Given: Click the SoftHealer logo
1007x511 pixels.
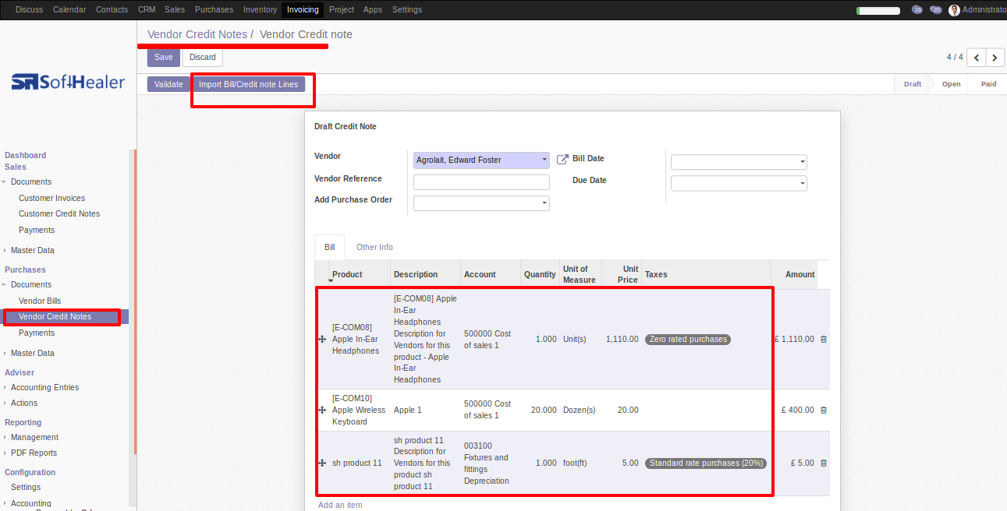Looking at the screenshot, I should (x=68, y=82).
